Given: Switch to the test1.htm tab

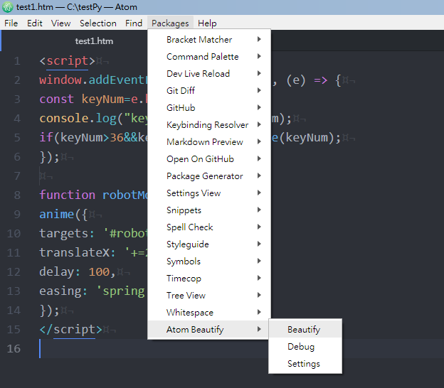Looking at the screenshot, I should click(x=94, y=41).
